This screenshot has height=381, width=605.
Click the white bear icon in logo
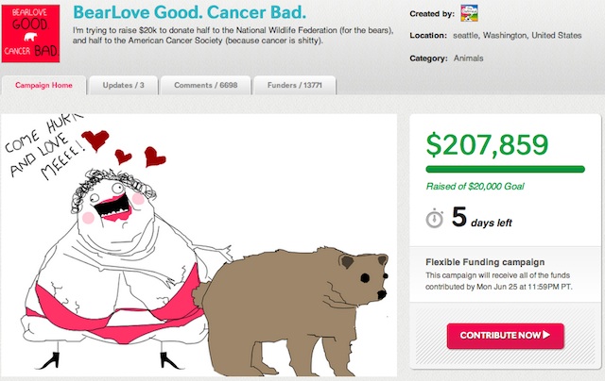[30, 37]
